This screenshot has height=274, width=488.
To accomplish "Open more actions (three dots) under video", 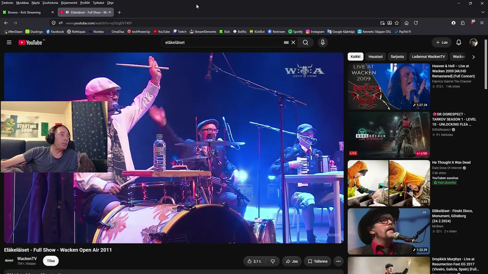I will (338, 261).
